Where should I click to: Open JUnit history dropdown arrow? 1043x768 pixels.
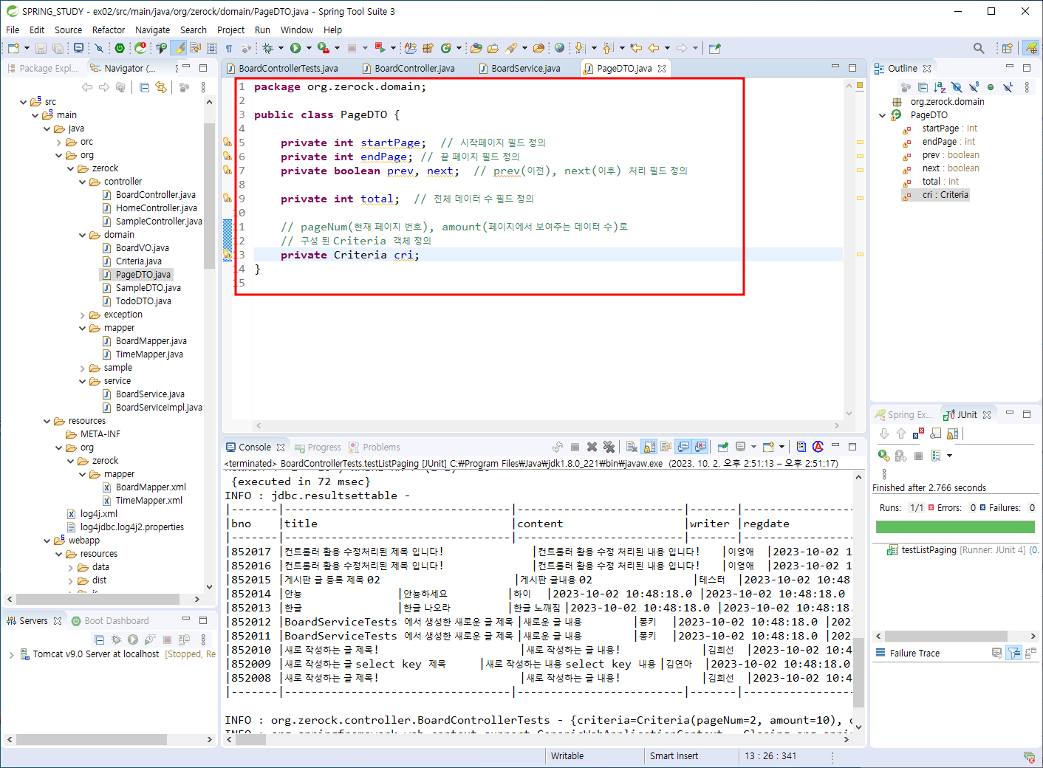pyautogui.click(x=949, y=456)
